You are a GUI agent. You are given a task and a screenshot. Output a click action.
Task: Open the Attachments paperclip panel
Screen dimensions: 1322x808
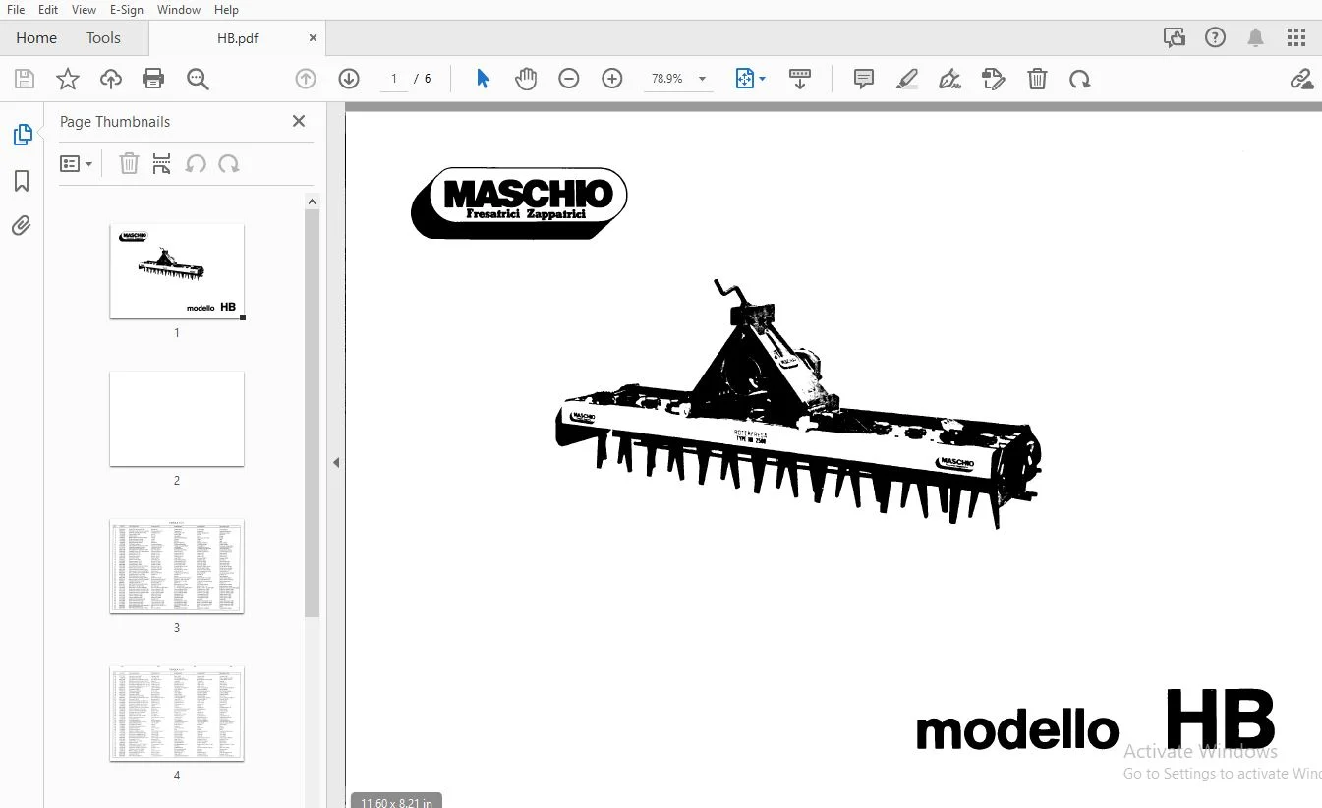(x=22, y=226)
